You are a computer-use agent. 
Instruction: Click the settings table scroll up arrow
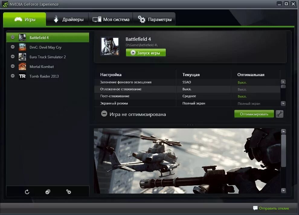point(283,82)
